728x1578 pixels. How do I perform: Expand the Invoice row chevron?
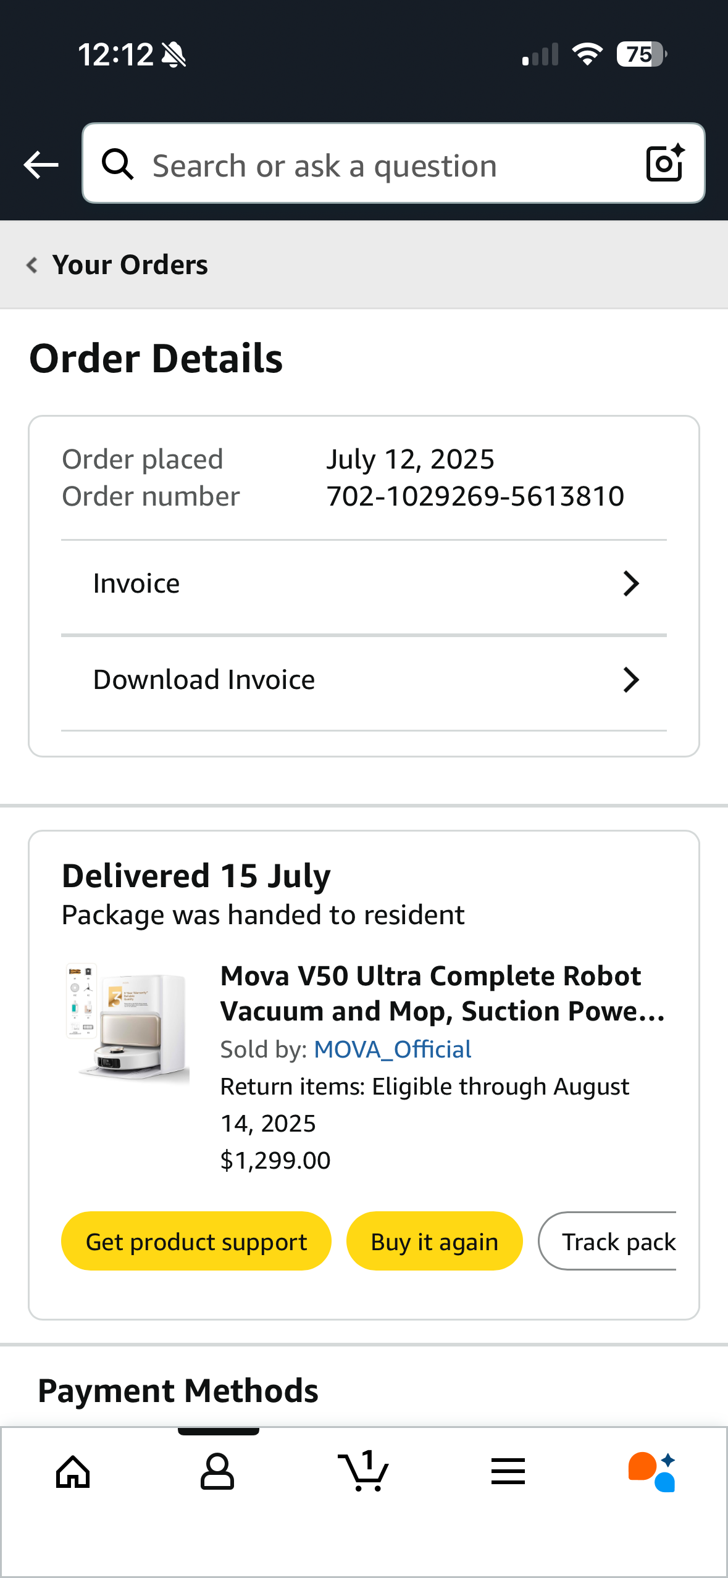pyautogui.click(x=630, y=583)
